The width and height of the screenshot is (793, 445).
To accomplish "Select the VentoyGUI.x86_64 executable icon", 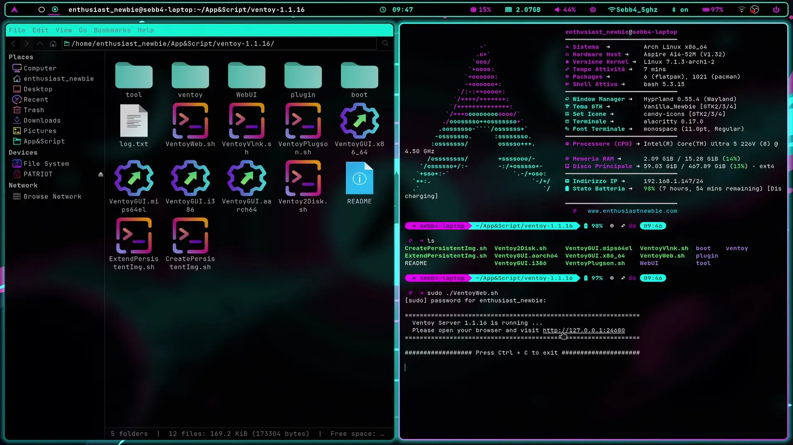I will [x=360, y=121].
